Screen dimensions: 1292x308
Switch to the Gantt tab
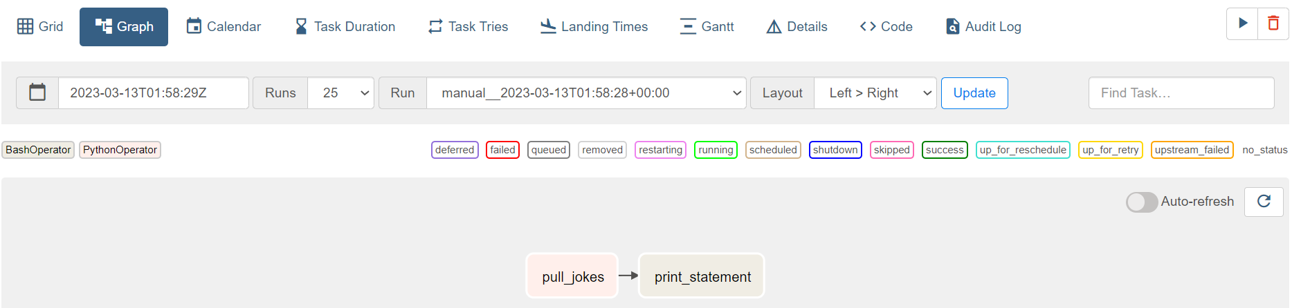point(707,27)
